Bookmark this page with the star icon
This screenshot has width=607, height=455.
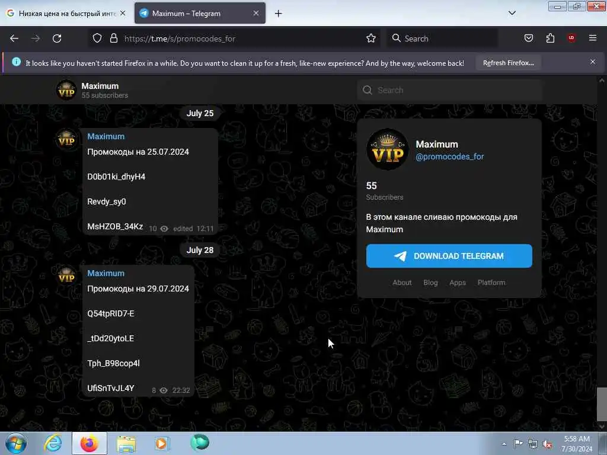pyautogui.click(x=371, y=39)
